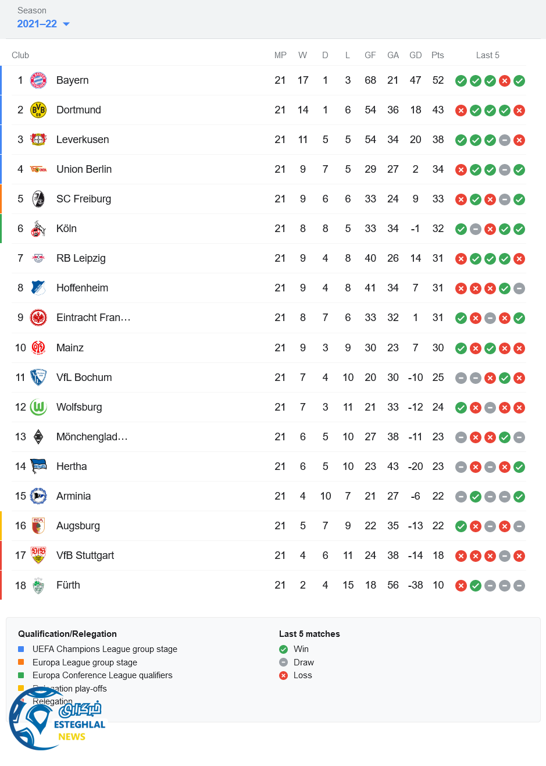Select the 2021–22 season selector text
Screen dimensions: 546x766
[37, 24]
